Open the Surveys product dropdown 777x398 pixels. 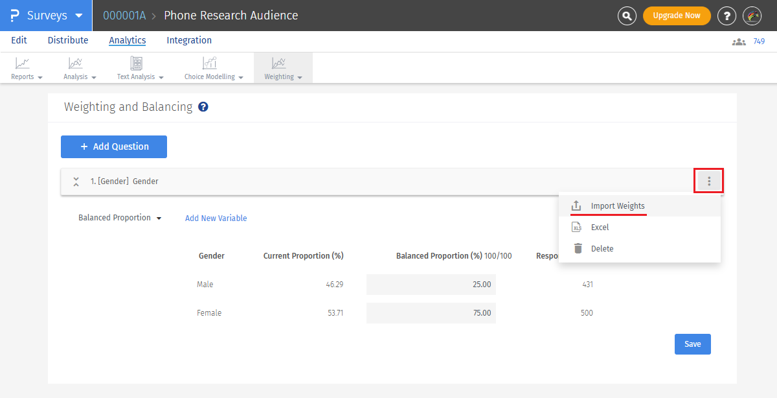46,16
